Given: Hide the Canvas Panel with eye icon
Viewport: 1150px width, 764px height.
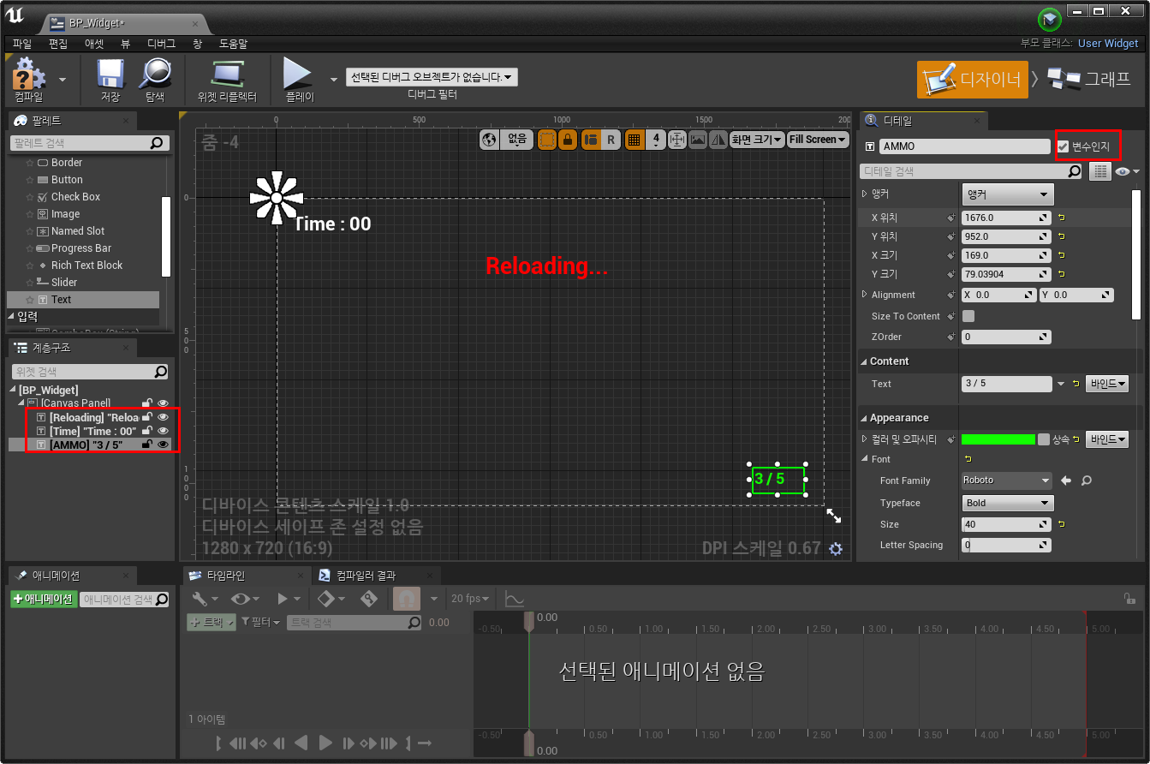Looking at the screenshot, I should (x=163, y=403).
